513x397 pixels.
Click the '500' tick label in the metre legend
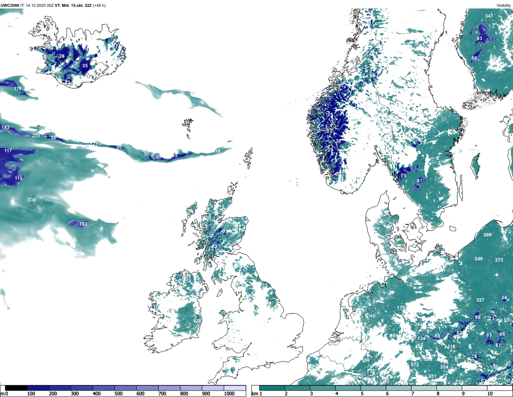[x=118, y=394]
